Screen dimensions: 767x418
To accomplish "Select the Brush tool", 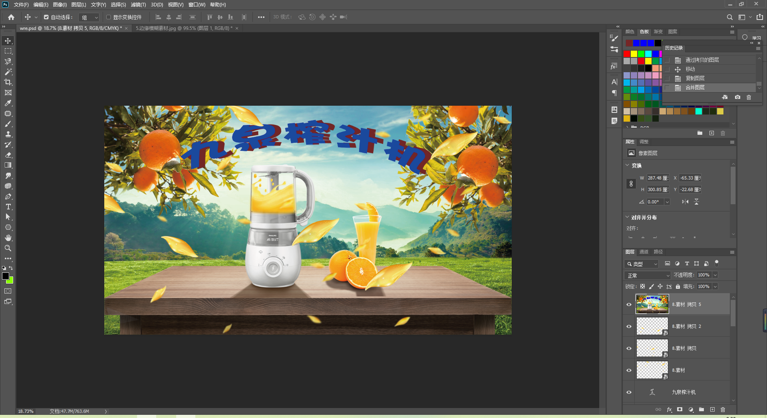I will click(8, 124).
